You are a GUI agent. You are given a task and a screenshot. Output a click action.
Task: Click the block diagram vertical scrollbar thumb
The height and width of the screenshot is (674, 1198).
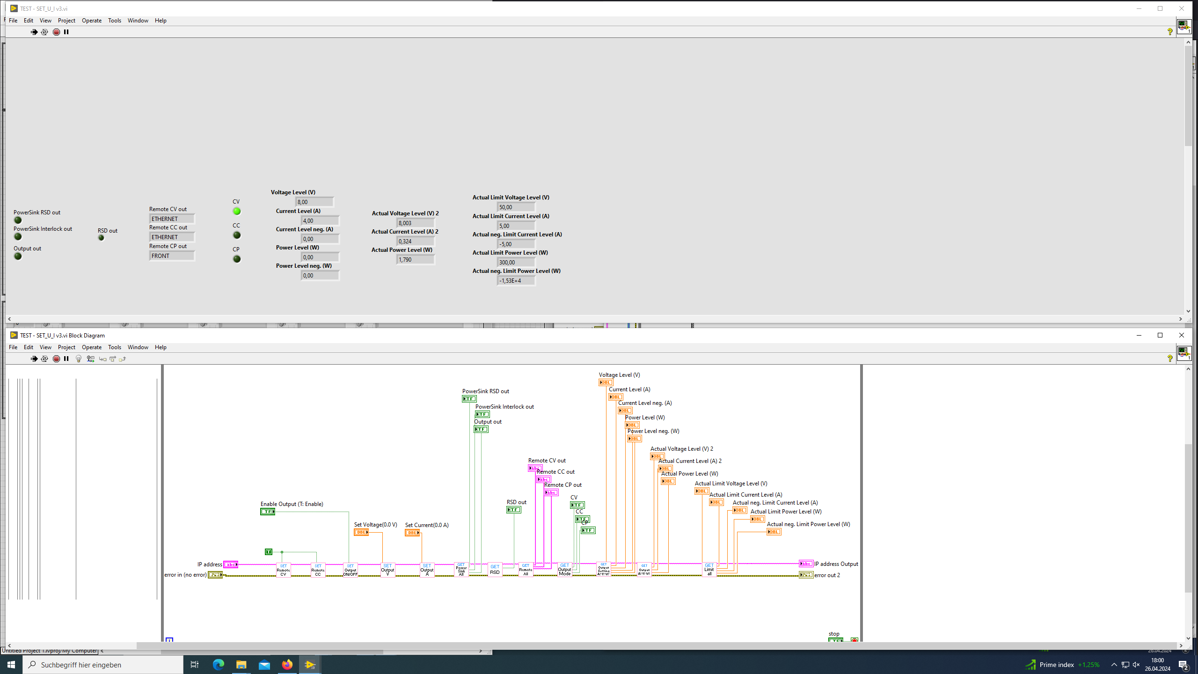pos(1188,517)
